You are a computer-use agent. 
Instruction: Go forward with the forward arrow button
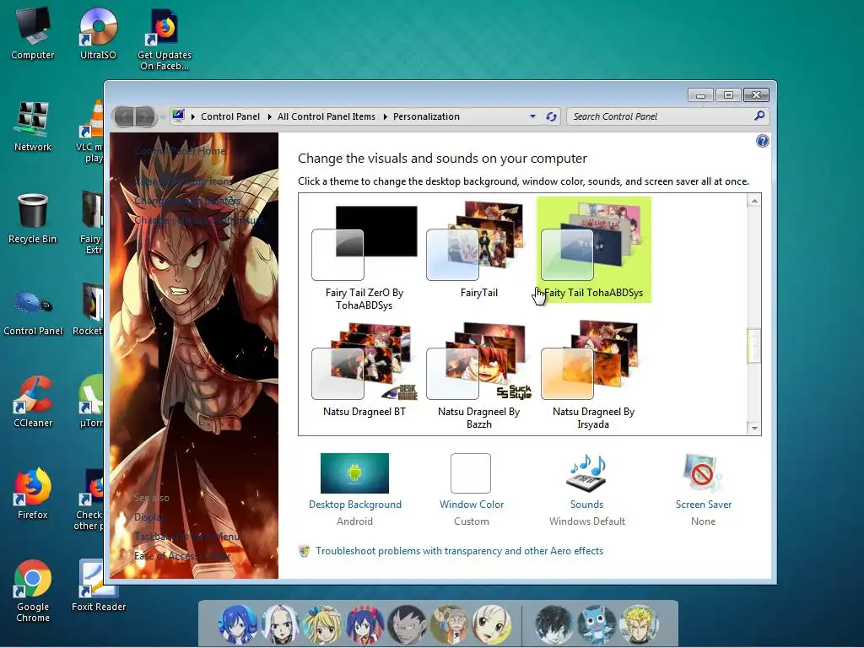(145, 116)
